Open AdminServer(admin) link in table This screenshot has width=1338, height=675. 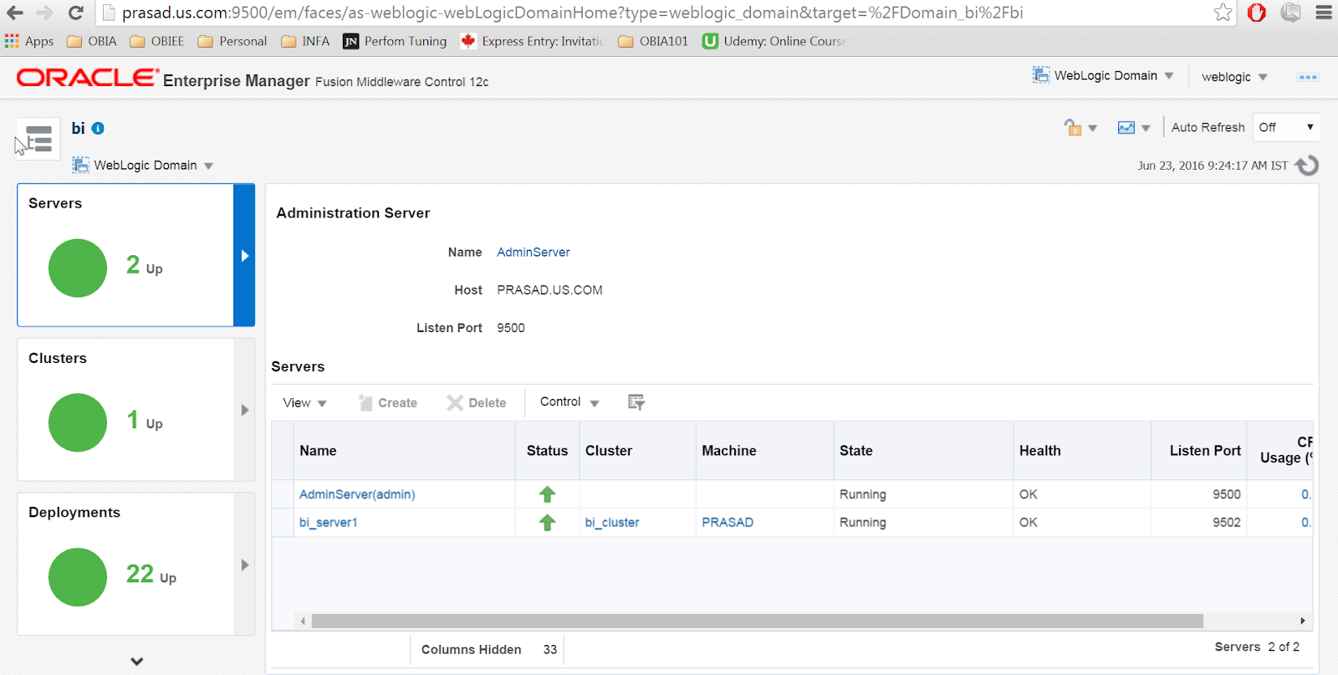click(357, 494)
